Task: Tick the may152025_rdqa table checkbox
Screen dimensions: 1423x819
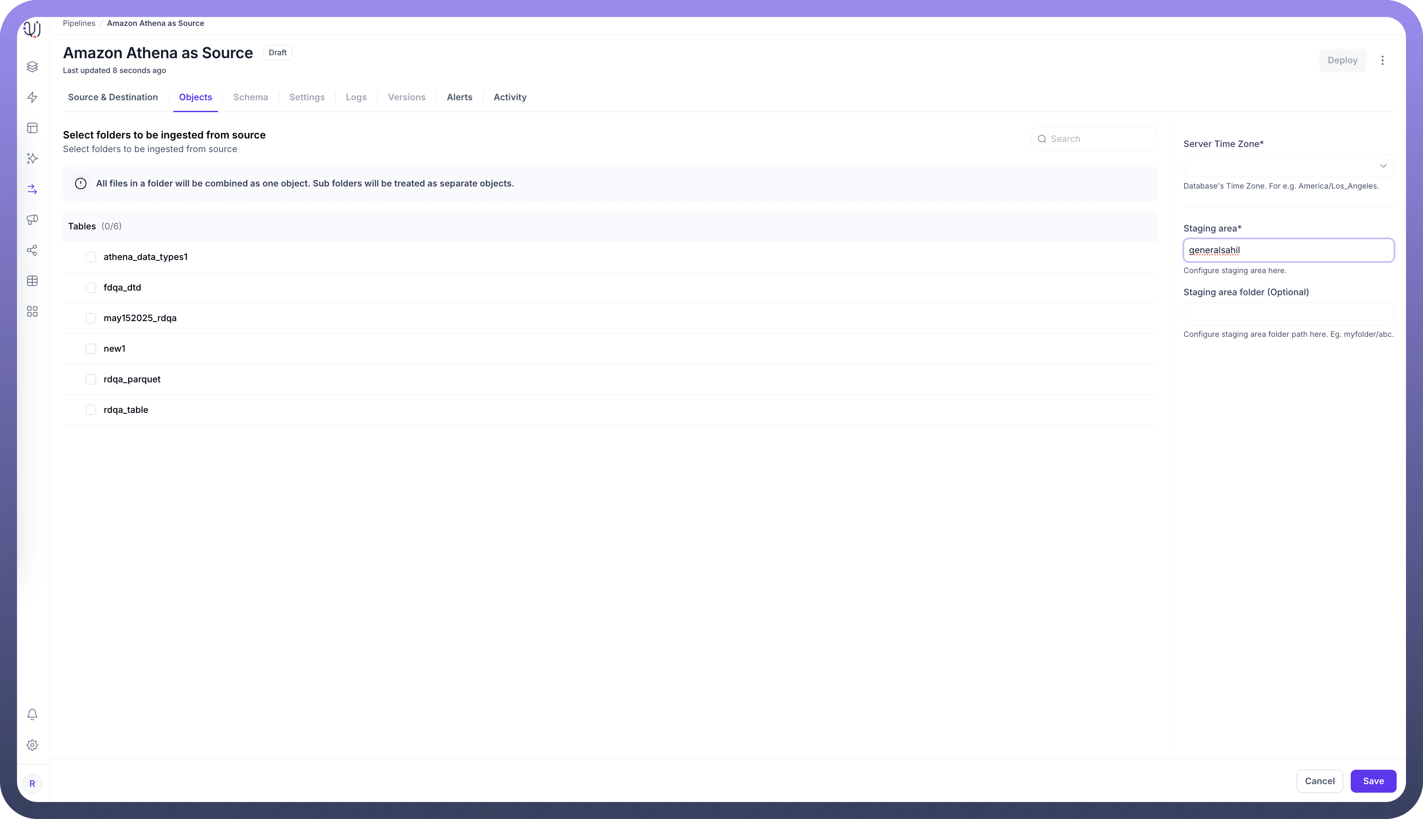Action: click(91, 318)
